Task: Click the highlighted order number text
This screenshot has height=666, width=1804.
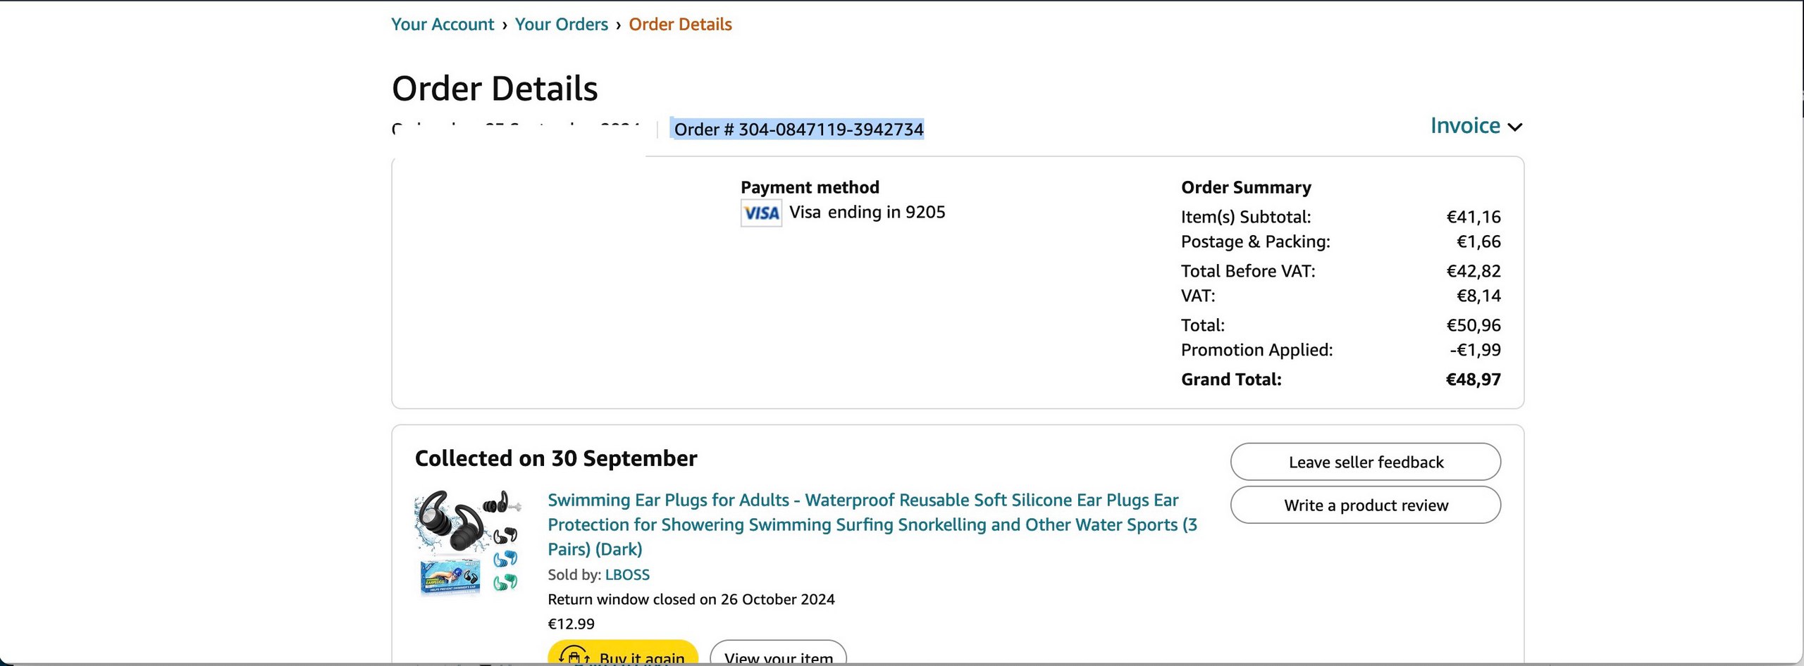Action: pyautogui.click(x=798, y=130)
